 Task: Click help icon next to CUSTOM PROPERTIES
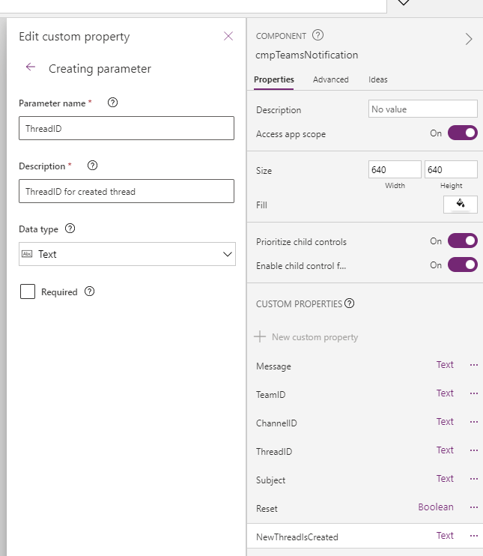(349, 303)
